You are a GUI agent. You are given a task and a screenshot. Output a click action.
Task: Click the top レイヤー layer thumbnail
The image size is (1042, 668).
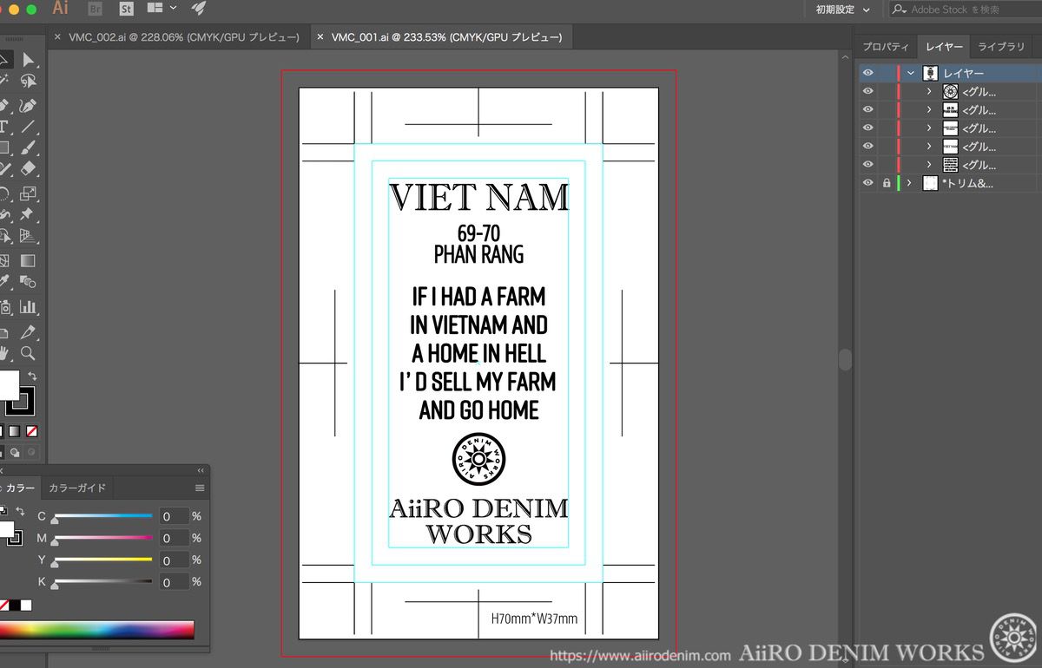coord(930,74)
